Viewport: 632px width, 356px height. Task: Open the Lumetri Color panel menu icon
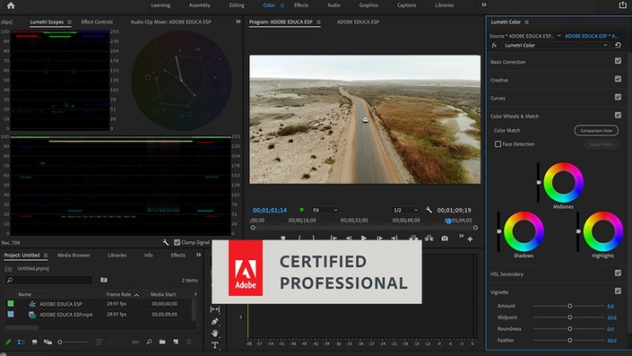pos(526,22)
